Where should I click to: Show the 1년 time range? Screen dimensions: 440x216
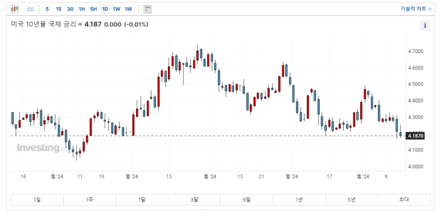(299, 199)
